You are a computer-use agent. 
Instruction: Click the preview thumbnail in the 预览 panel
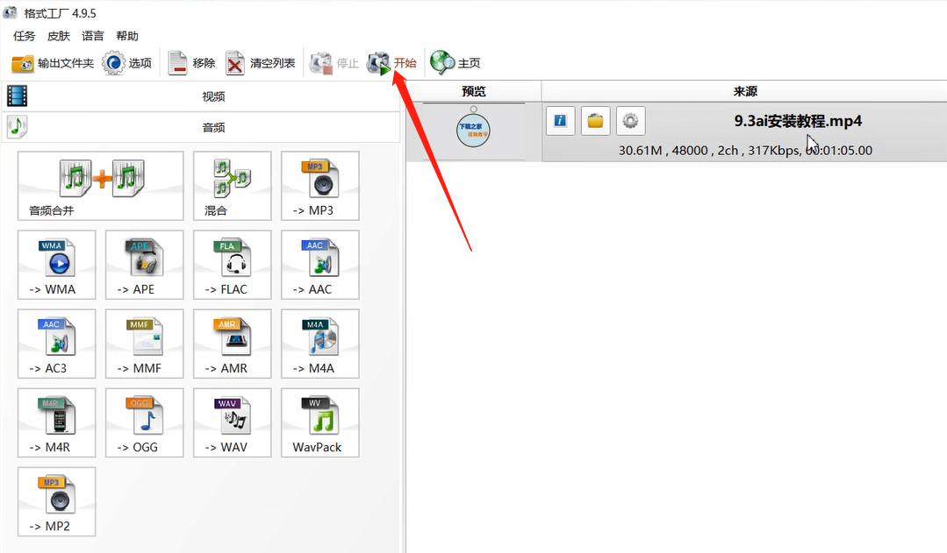(x=473, y=129)
